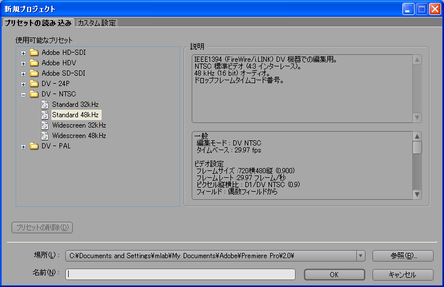Click the ピクセル縦横比 D1/DV NTSC line
Viewport: 444px width, 287px height.
pyautogui.click(x=248, y=185)
